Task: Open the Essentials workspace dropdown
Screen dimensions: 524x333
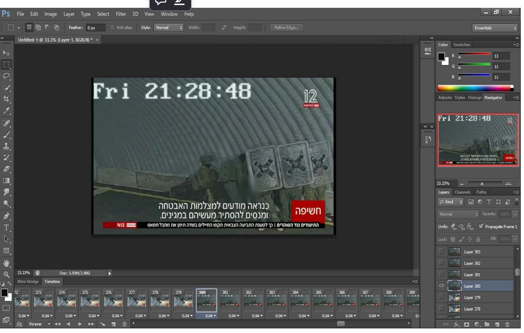Action: coord(495,28)
